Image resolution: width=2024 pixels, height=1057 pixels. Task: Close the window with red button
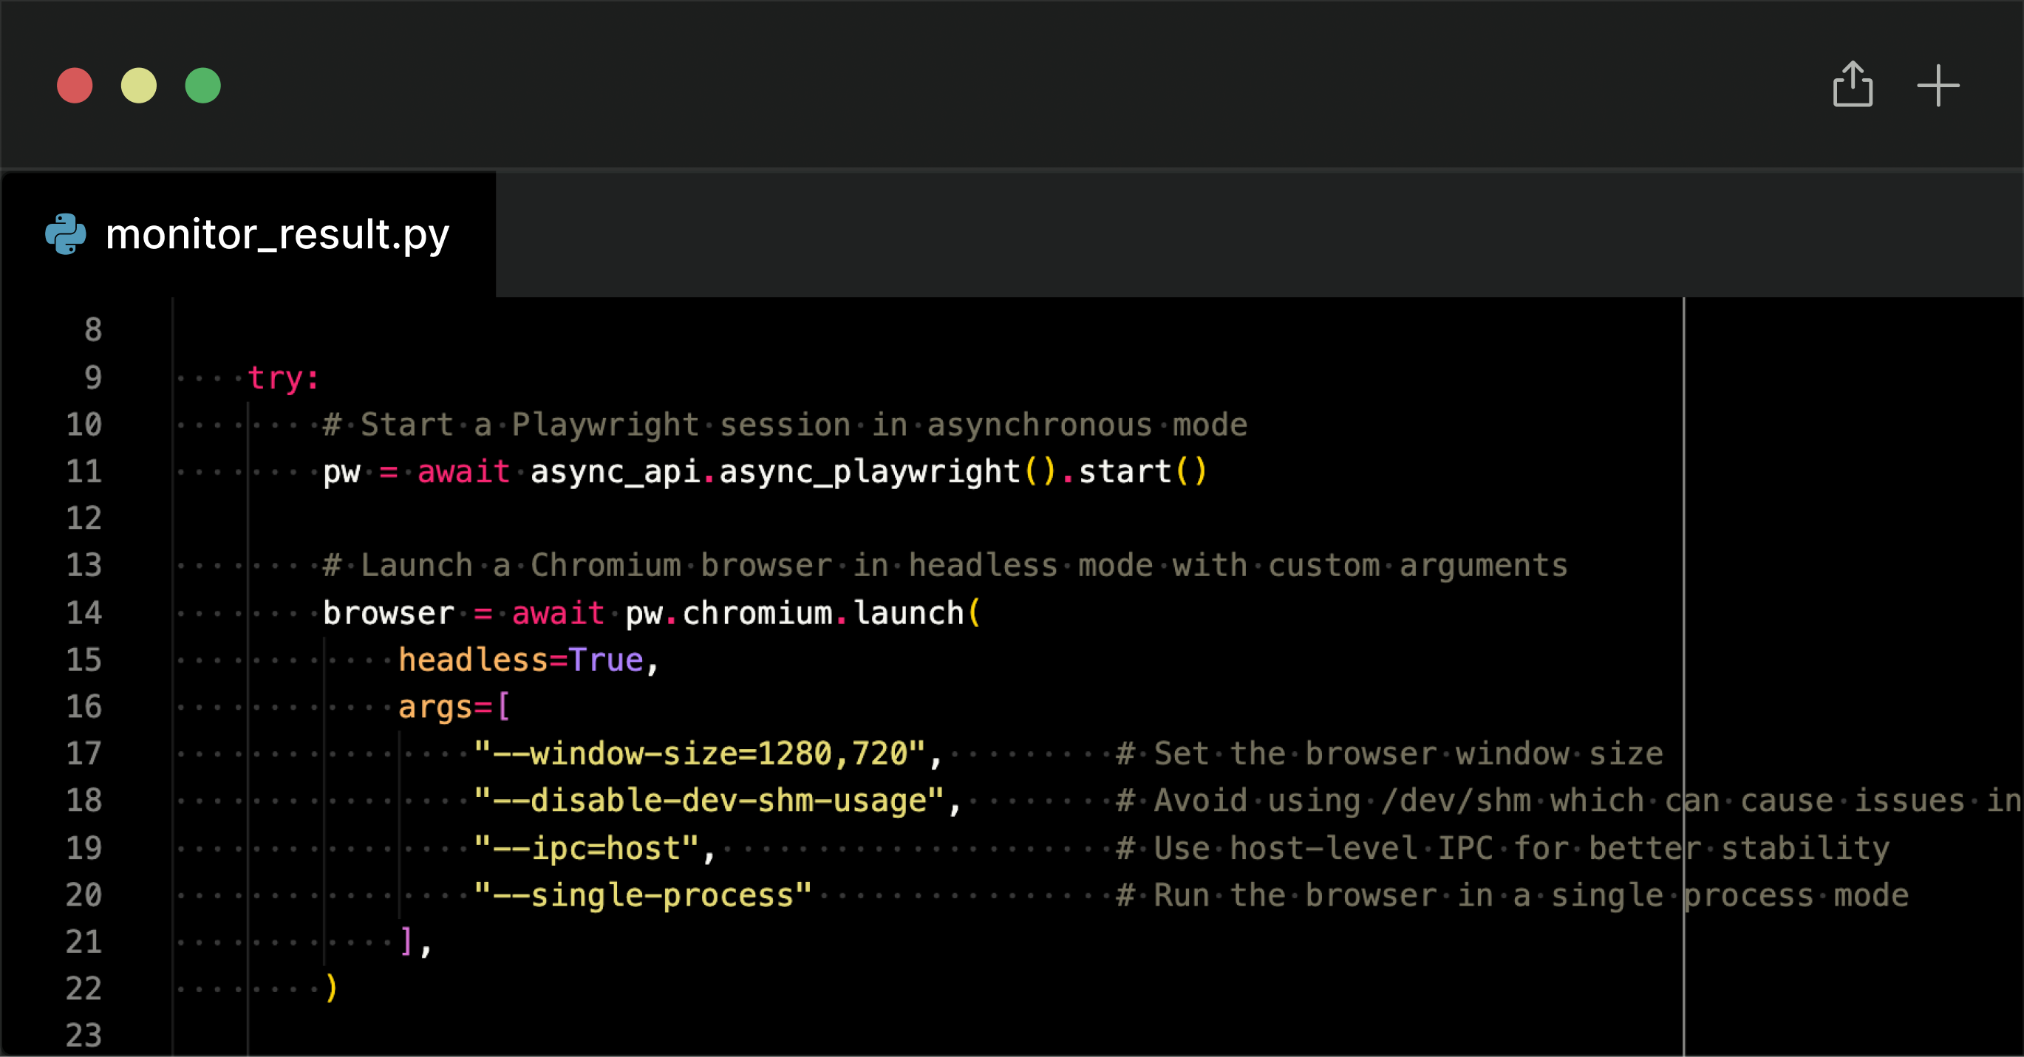tap(75, 85)
